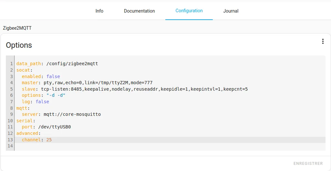The image size is (331, 171).
Task: Click the 'advanced:' key line
Action: coord(28,133)
